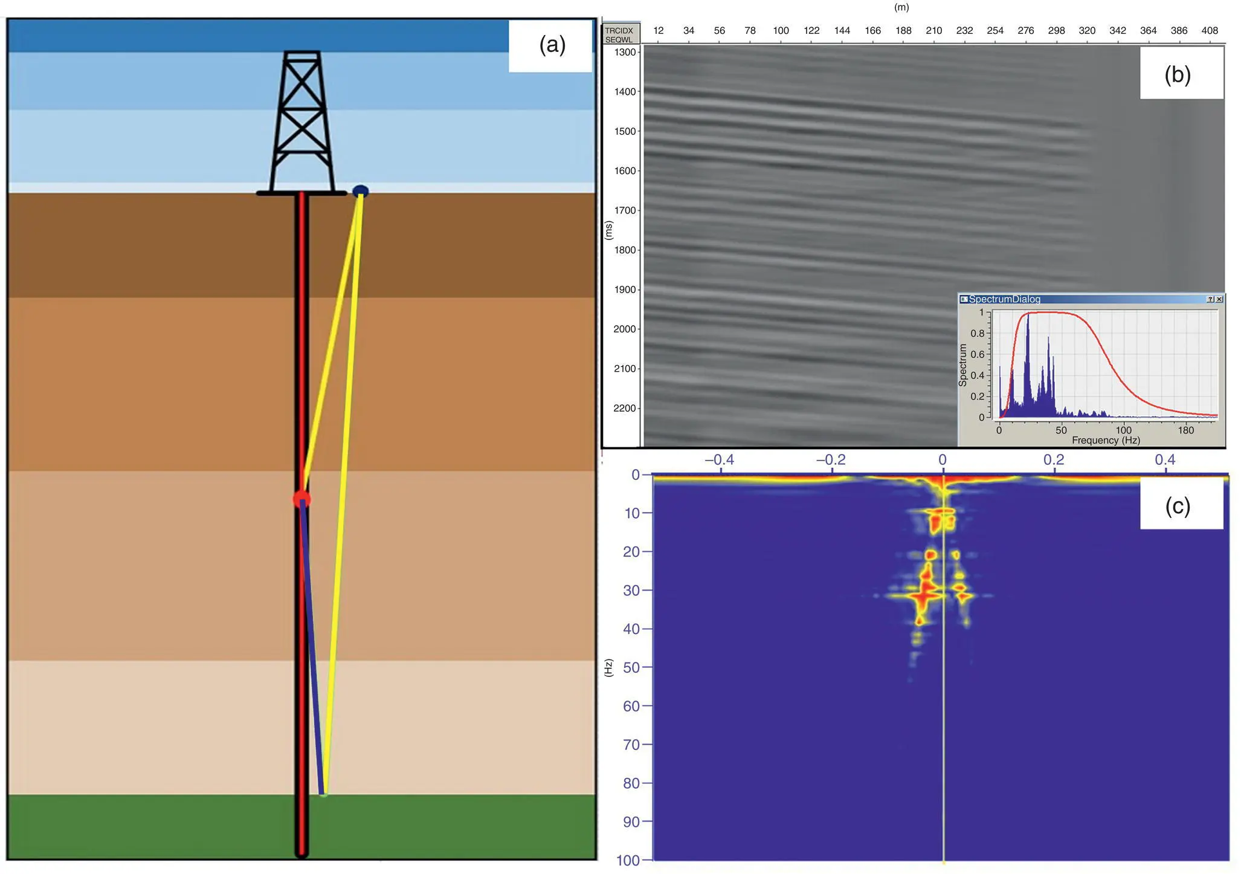The width and height of the screenshot is (1241, 874).
Task: Click the 0.2 wavenumber label on the f-k plot
Action: click(1054, 460)
